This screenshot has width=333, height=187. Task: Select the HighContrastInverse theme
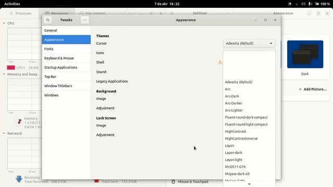(249, 139)
